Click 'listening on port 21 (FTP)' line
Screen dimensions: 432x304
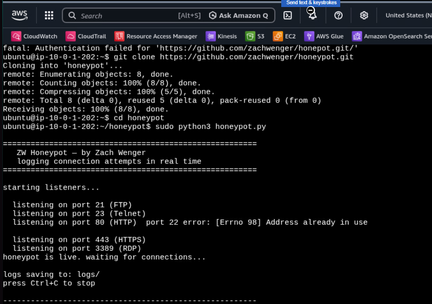[72, 205]
